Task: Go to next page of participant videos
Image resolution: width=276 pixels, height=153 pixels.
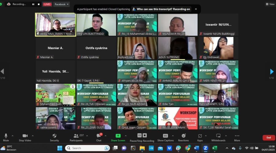Action: pyautogui.click(x=271, y=72)
